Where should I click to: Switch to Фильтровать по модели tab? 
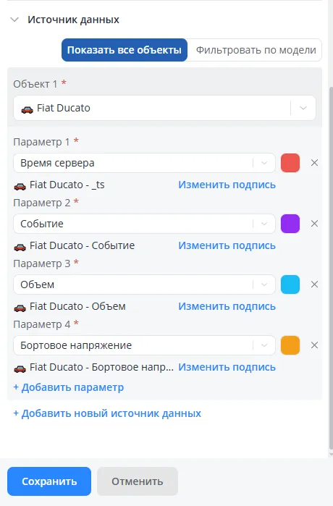(x=256, y=50)
